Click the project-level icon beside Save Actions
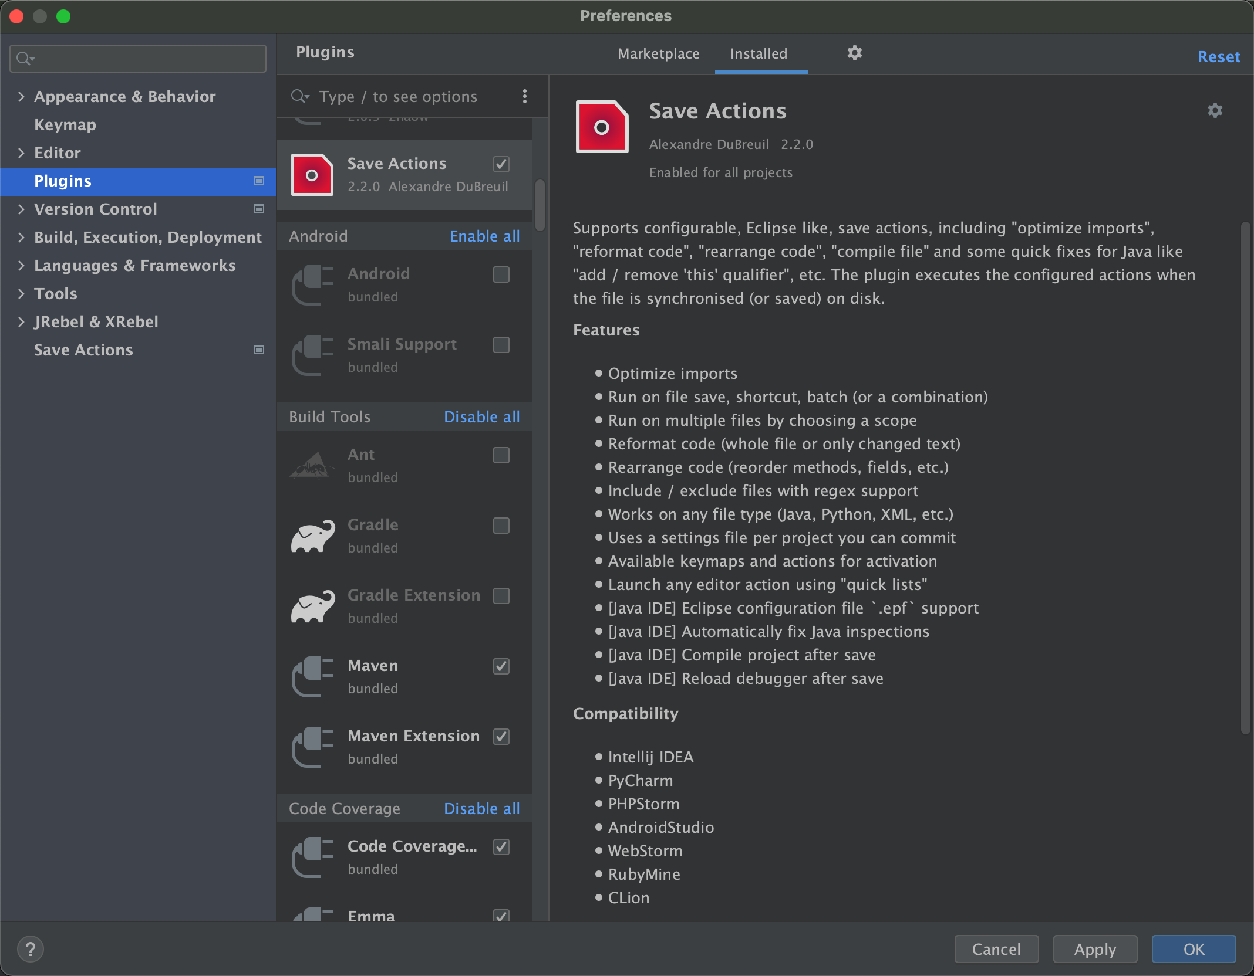This screenshot has height=976, width=1254. click(x=258, y=350)
